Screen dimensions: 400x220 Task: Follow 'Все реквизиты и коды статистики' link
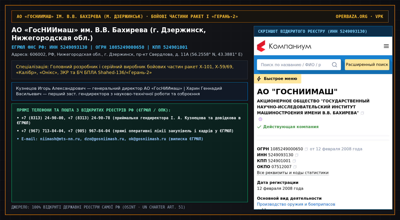293,173
